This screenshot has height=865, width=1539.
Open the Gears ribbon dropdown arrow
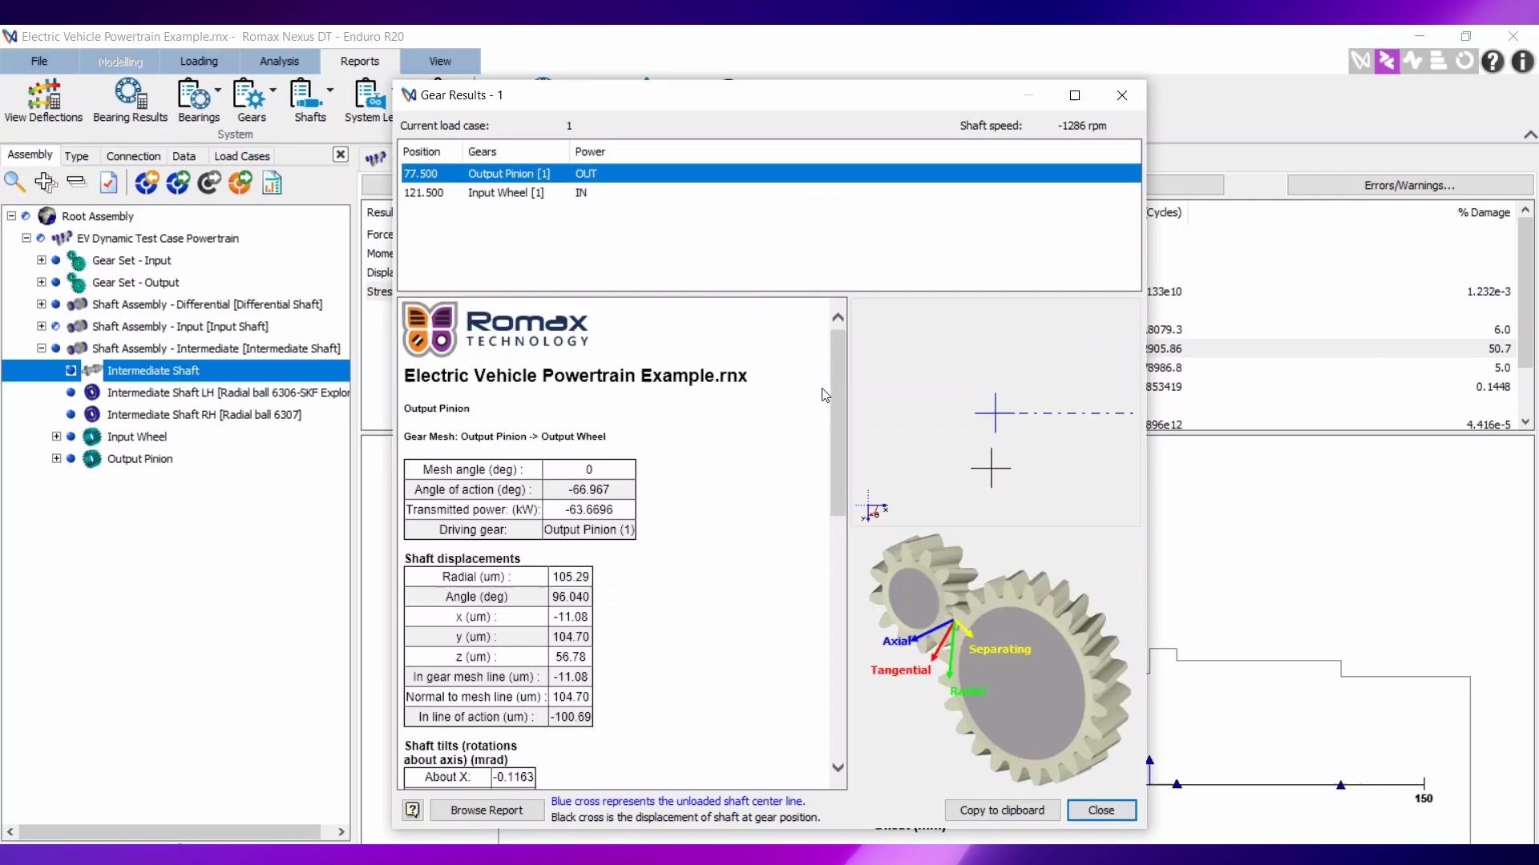click(x=273, y=91)
